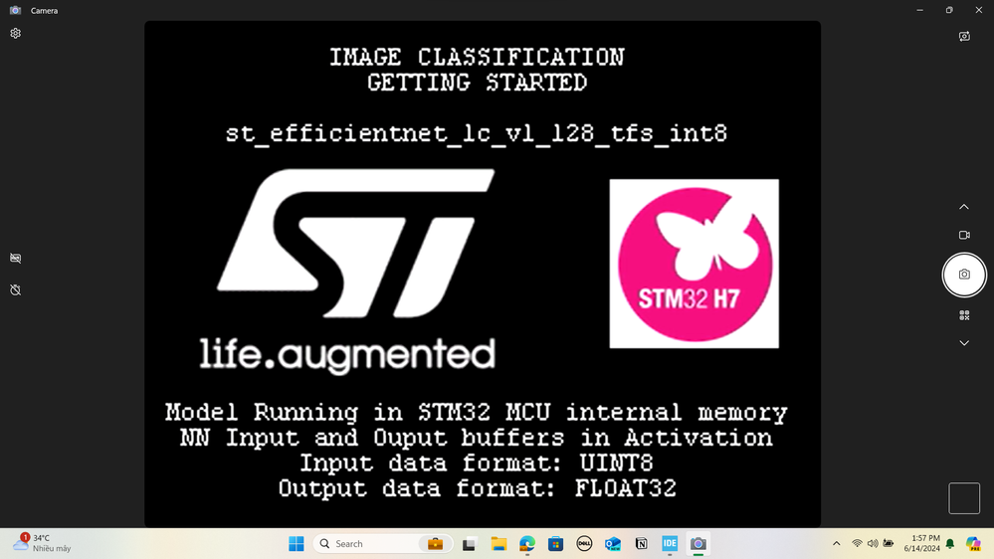Viewport: 994px width, 559px height.
Task: Switch to video recording mode
Action: click(x=964, y=235)
